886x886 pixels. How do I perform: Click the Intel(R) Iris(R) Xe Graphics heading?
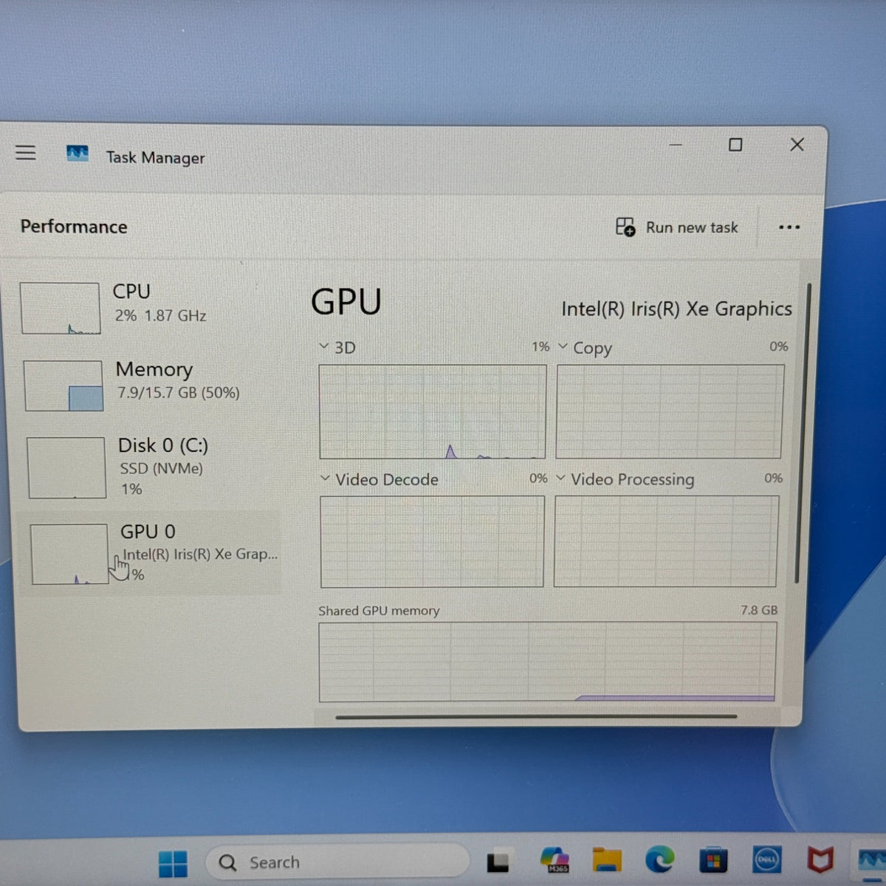point(676,309)
